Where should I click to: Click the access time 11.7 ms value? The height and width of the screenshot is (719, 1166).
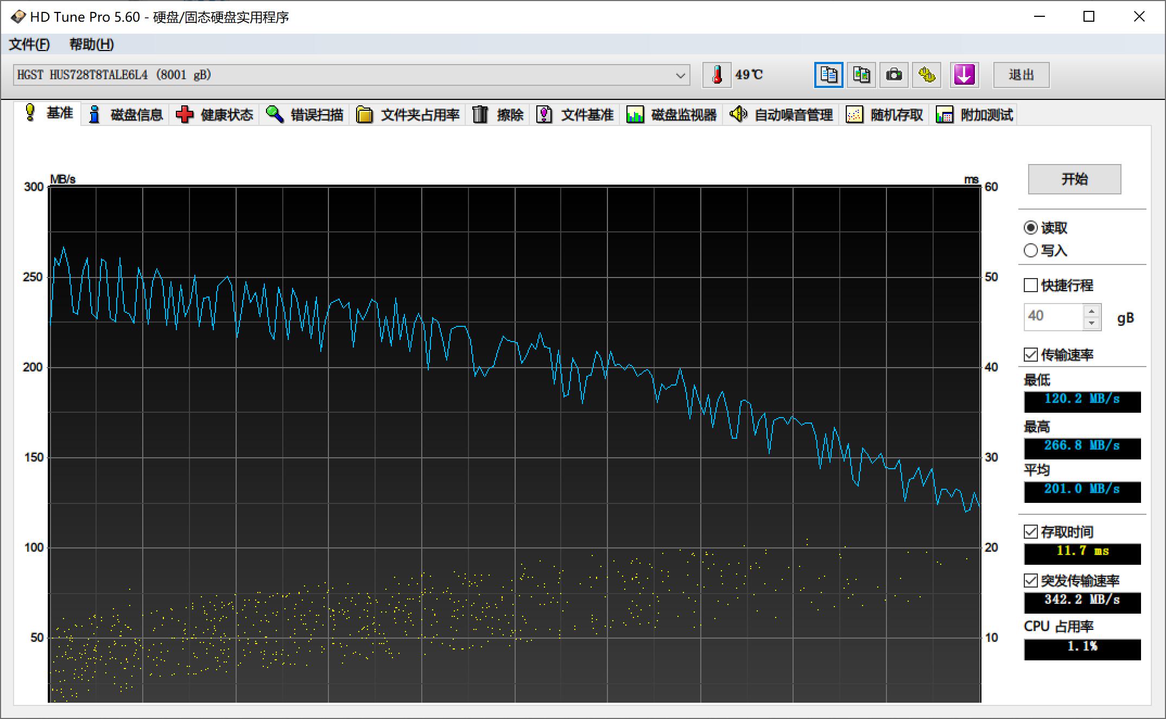[1082, 553]
